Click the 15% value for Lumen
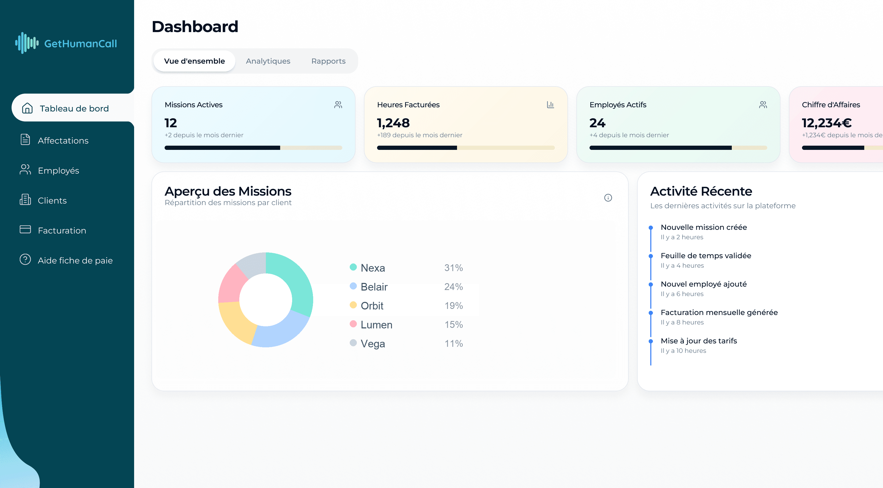Viewport: 883px width, 488px height. (x=454, y=324)
